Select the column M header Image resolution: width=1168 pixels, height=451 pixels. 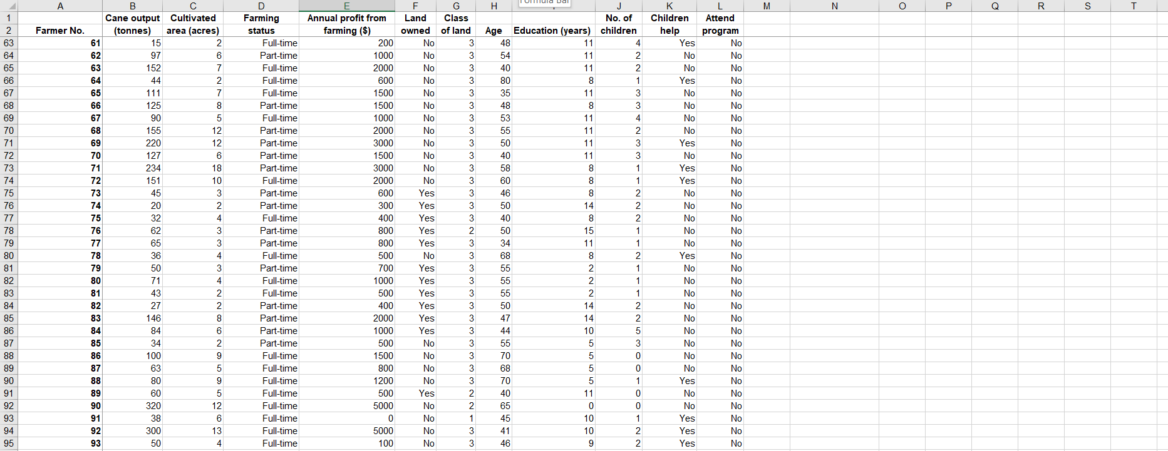767,6
